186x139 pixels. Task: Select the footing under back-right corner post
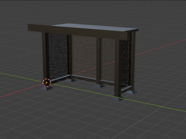click(131, 92)
